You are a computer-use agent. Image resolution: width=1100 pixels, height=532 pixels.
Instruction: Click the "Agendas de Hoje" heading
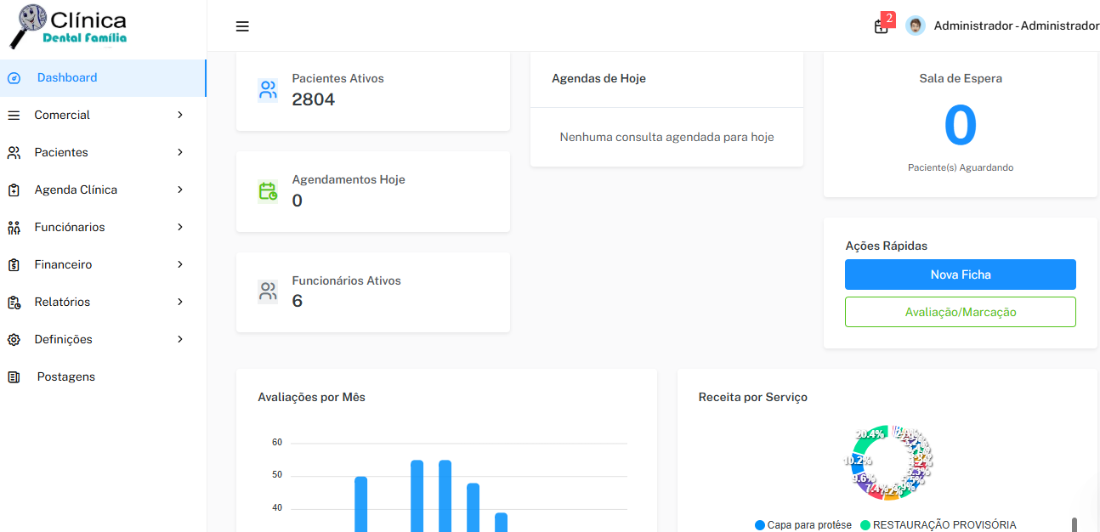[598, 78]
